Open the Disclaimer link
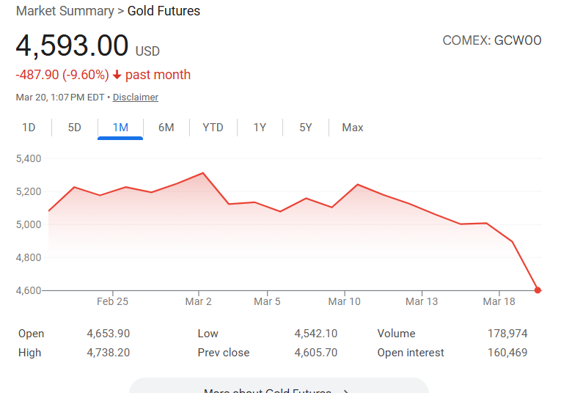Image resolution: width=572 pixels, height=393 pixels. [x=135, y=98]
